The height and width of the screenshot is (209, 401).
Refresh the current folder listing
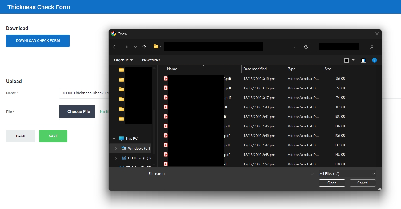306,47
